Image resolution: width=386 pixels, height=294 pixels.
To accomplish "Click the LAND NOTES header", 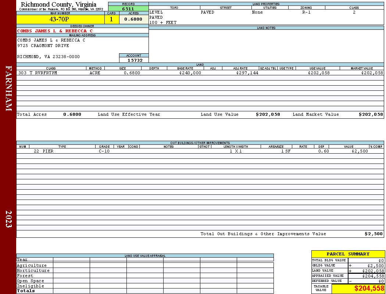I will point(266,28).
